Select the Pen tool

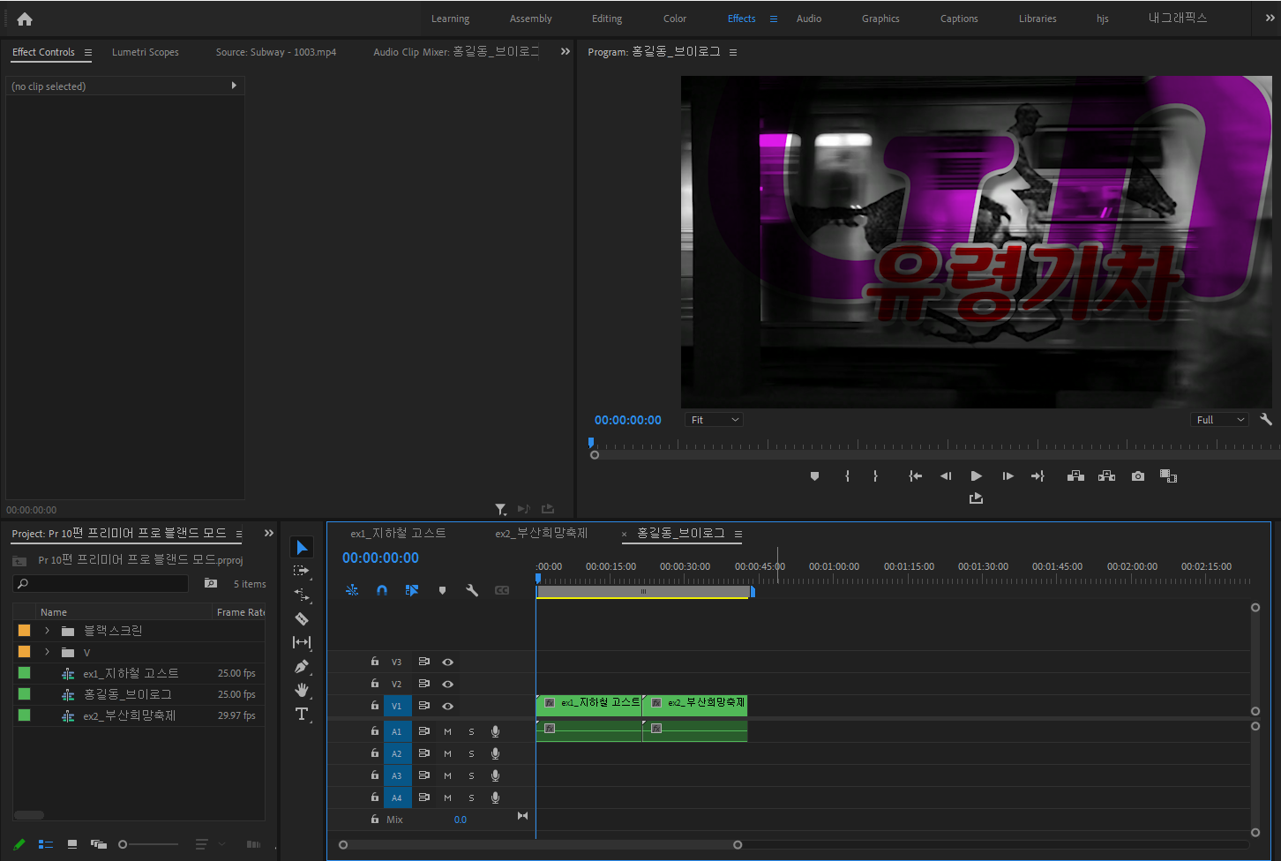[x=302, y=666]
